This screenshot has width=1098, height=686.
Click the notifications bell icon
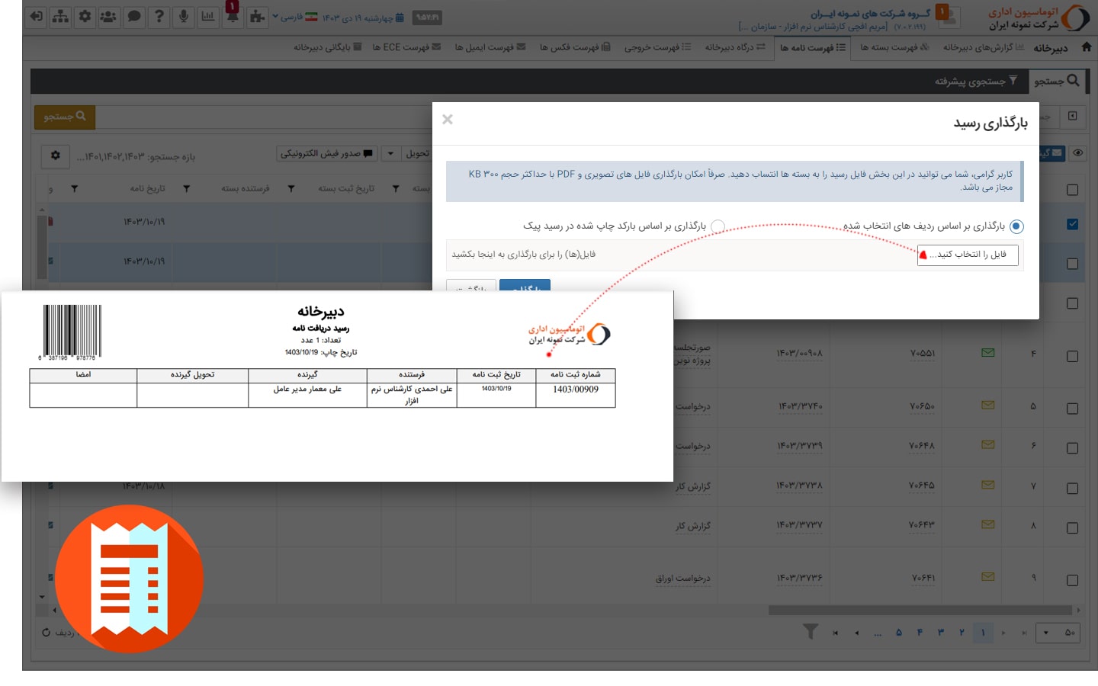[233, 16]
